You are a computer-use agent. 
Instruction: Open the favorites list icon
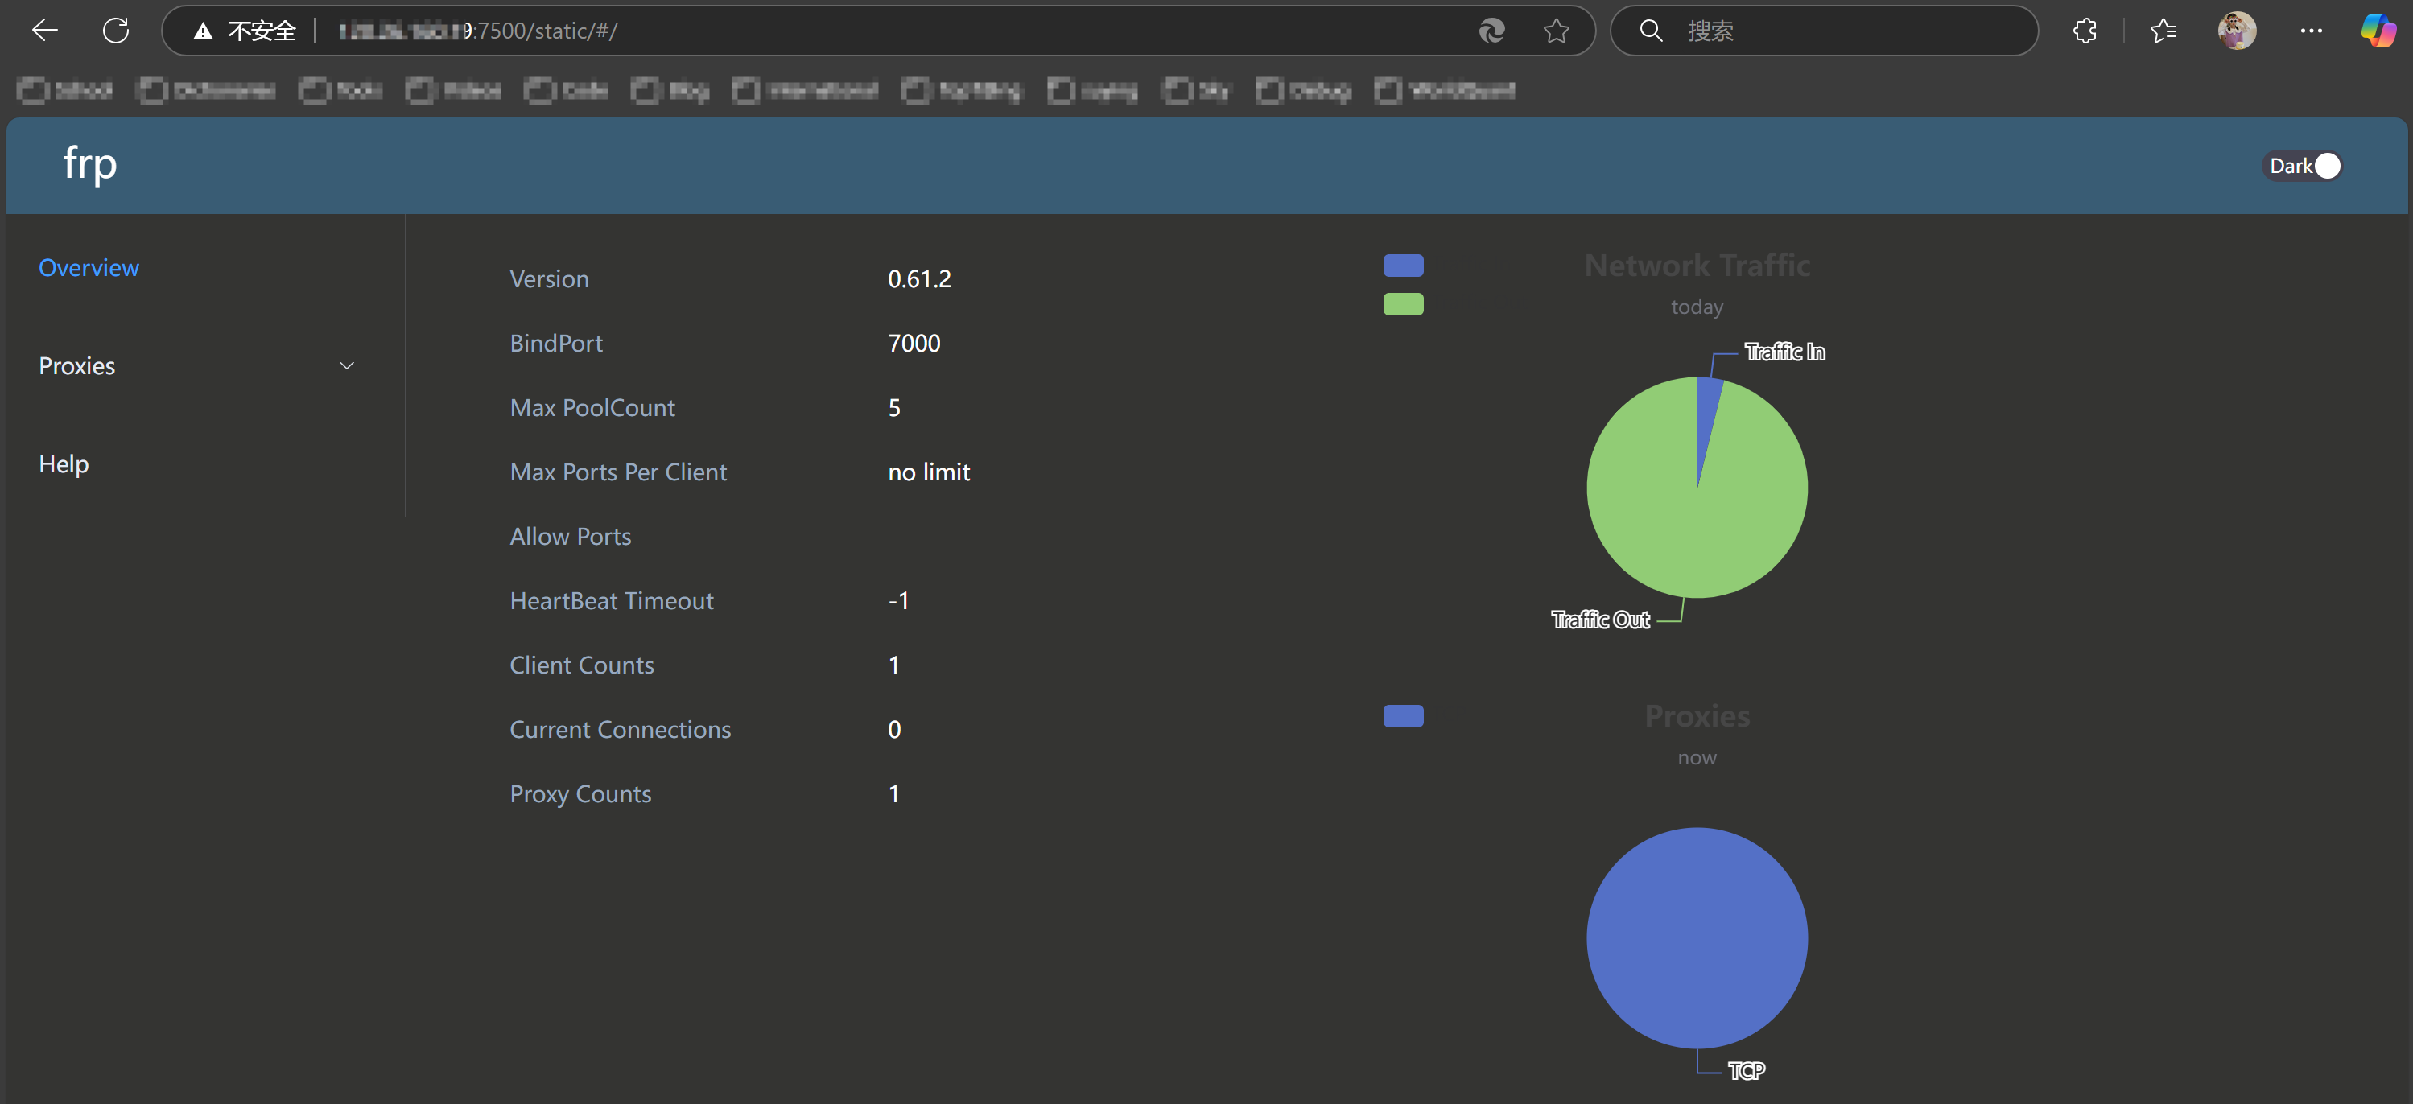[2163, 31]
